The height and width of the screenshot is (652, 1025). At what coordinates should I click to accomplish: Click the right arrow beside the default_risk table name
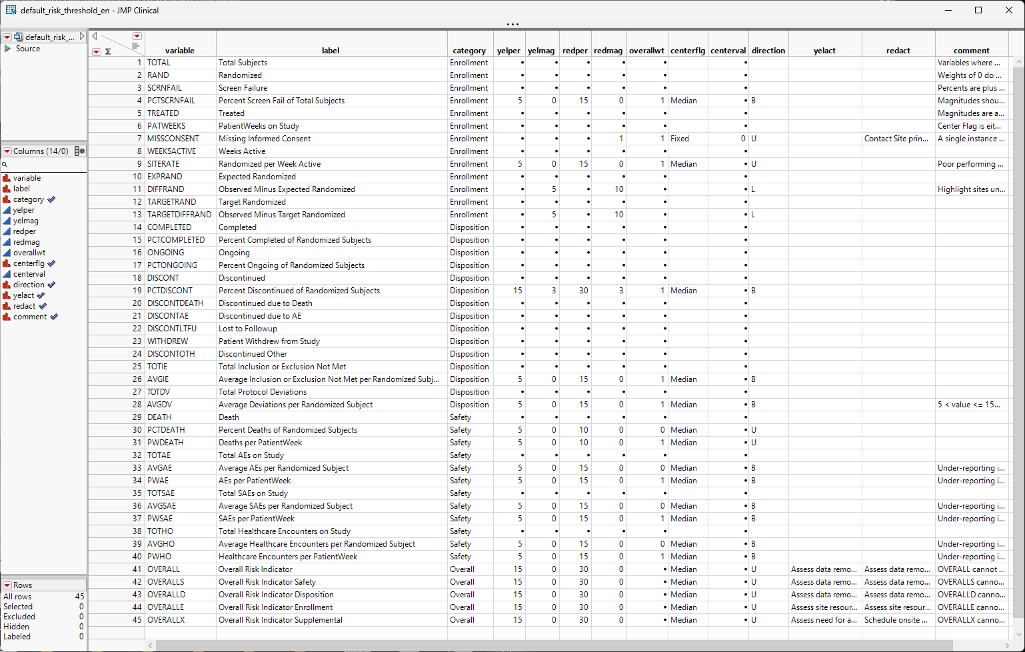[82, 37]
